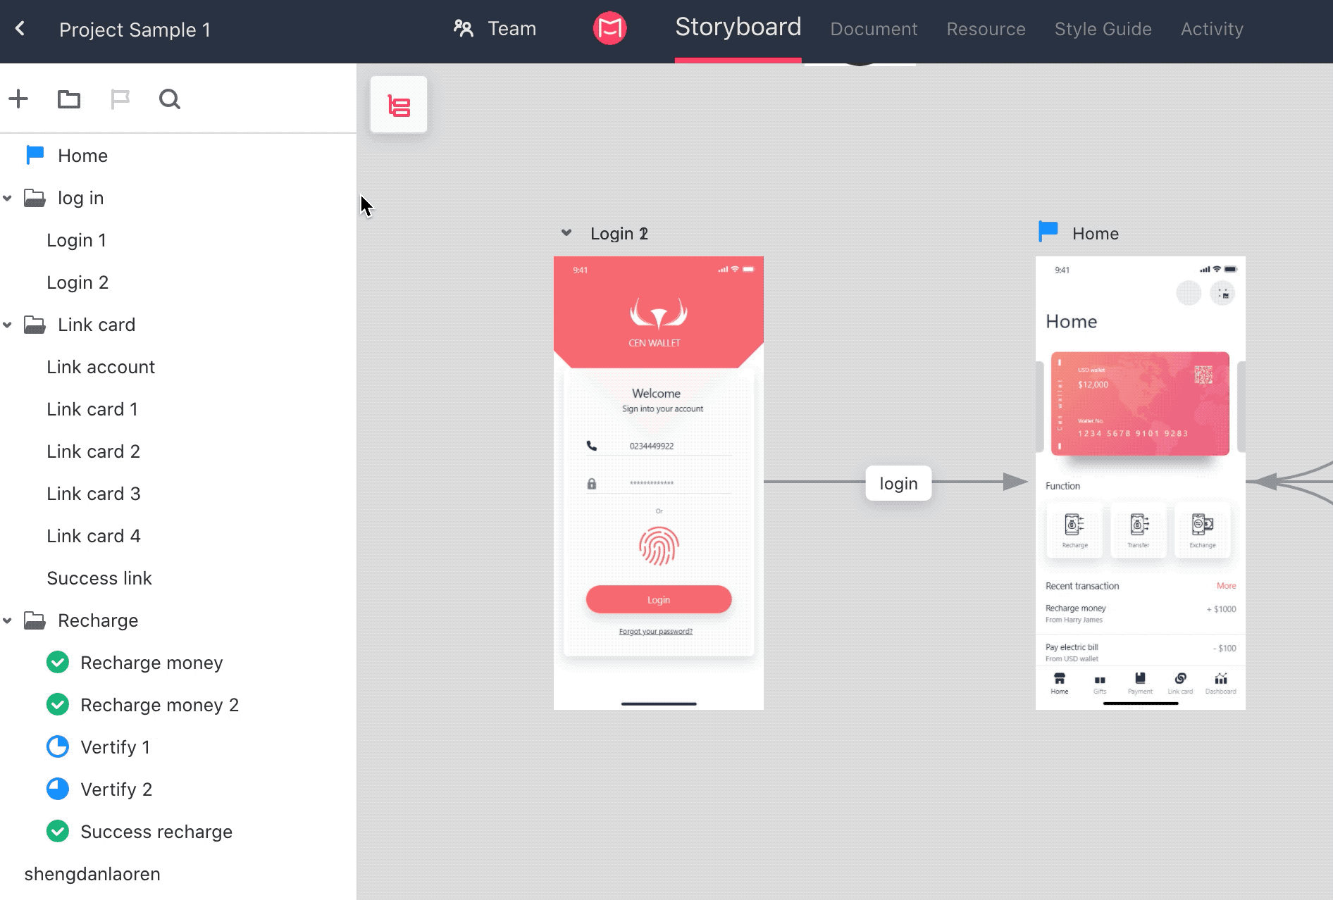Click phone number field in Login mockup

[659, 446]
